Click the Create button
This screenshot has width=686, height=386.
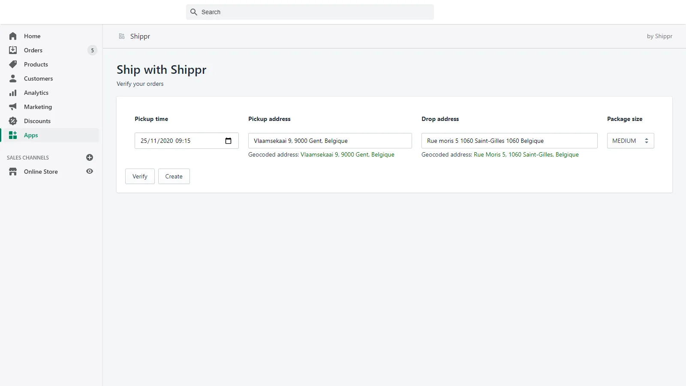click(174, 176)
